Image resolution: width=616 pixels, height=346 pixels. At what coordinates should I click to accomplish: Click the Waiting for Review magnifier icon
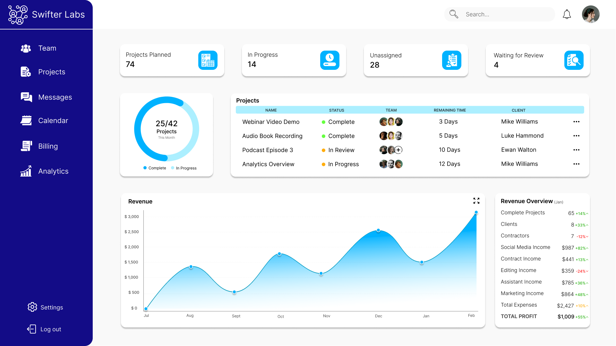[574, 60]
